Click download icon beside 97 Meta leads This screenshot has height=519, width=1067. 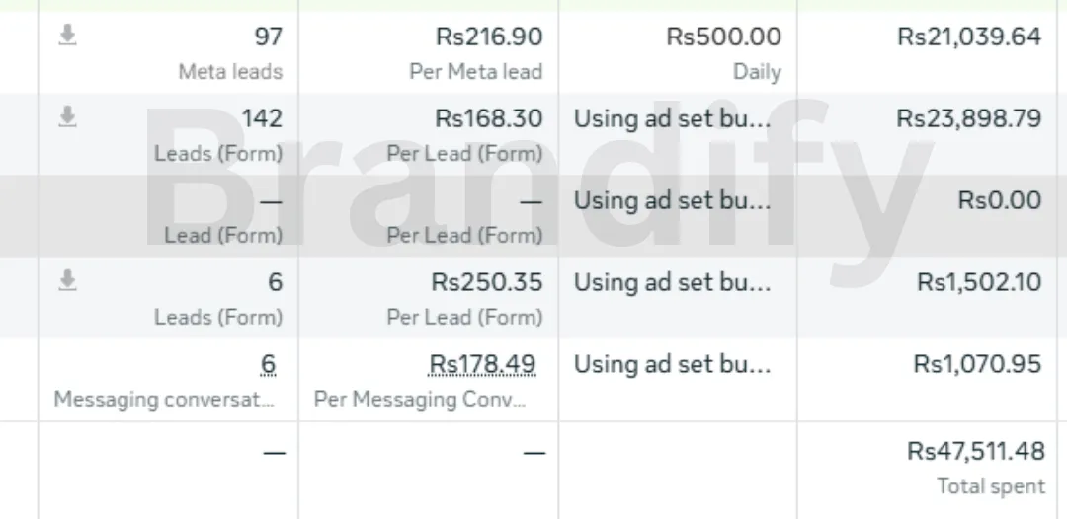click(67, 37)
